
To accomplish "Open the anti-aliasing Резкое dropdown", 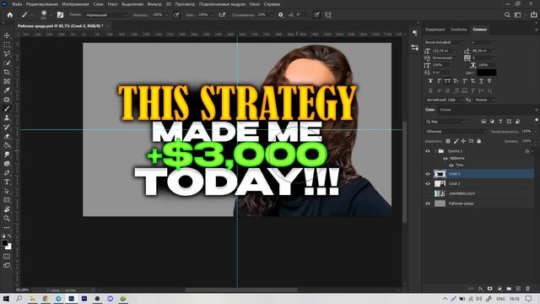I will click(484, 100).
